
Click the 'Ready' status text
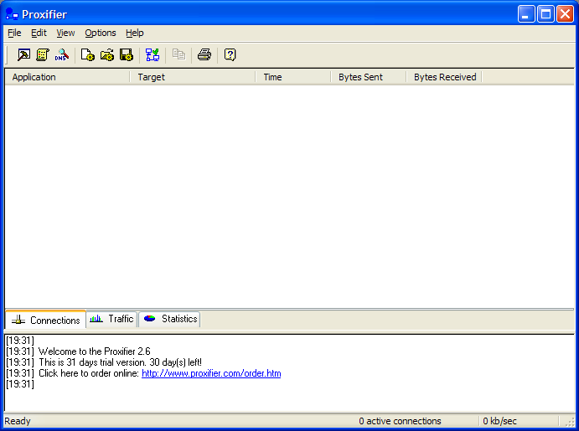coord(18,421)
